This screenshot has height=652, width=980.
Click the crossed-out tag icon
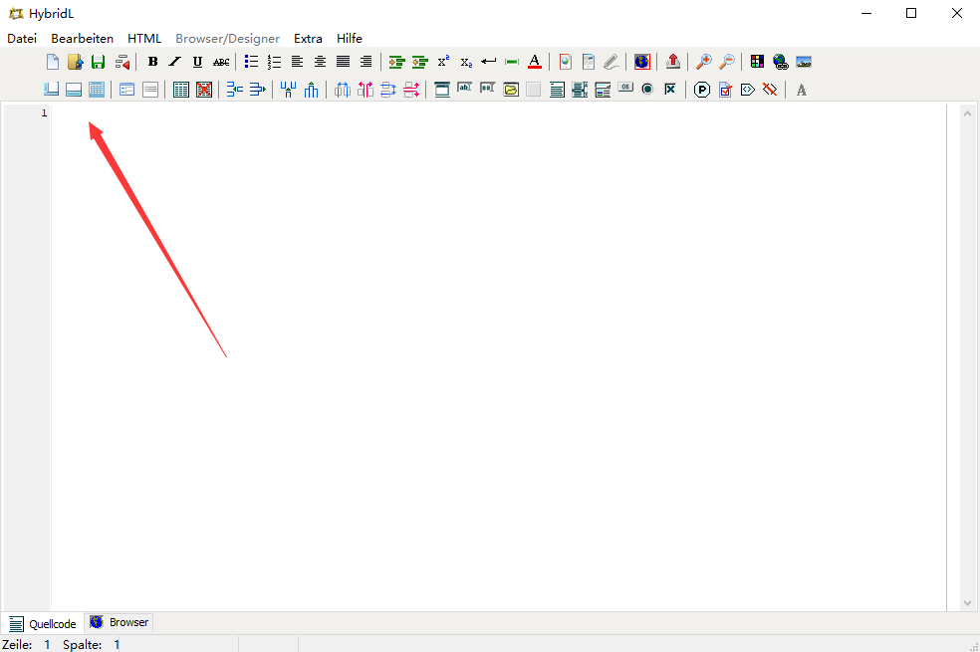(770, 90)
